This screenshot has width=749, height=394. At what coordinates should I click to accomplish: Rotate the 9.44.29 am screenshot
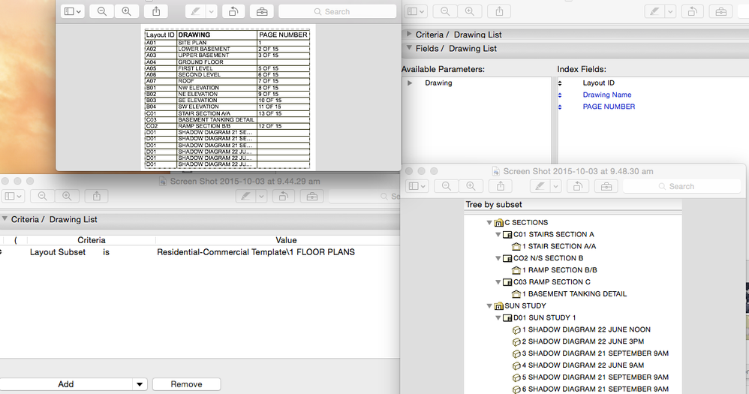tap(283, 196)
